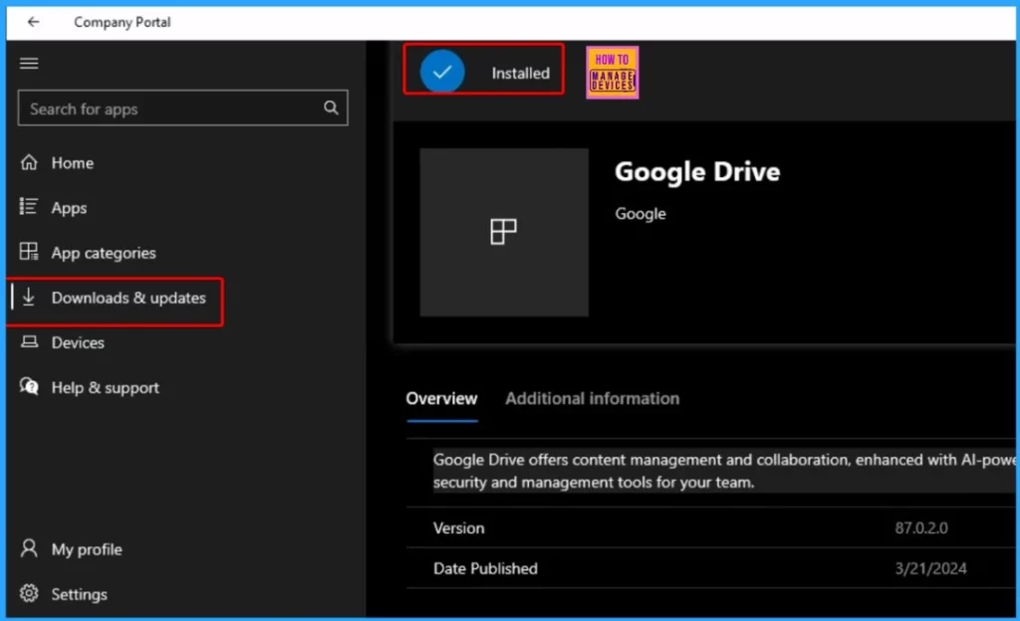Click the Version label row
The width and height of the screenshot is (1020, 621).
(x=458, y=528)
